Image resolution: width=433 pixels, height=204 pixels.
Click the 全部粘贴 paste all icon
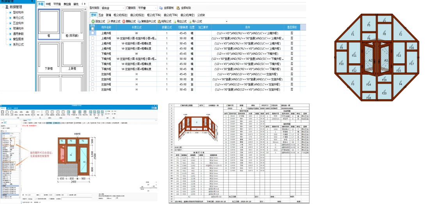tap(178, 8)
